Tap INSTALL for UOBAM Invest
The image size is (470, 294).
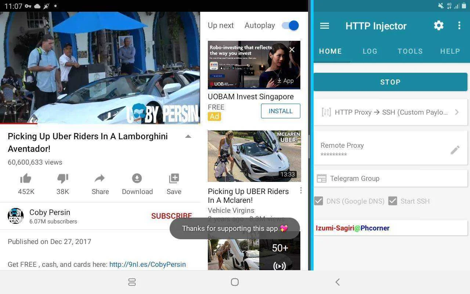[281, 111]
